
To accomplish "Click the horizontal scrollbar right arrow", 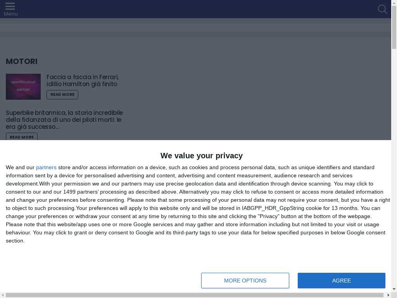I will [x=388, y=295].
